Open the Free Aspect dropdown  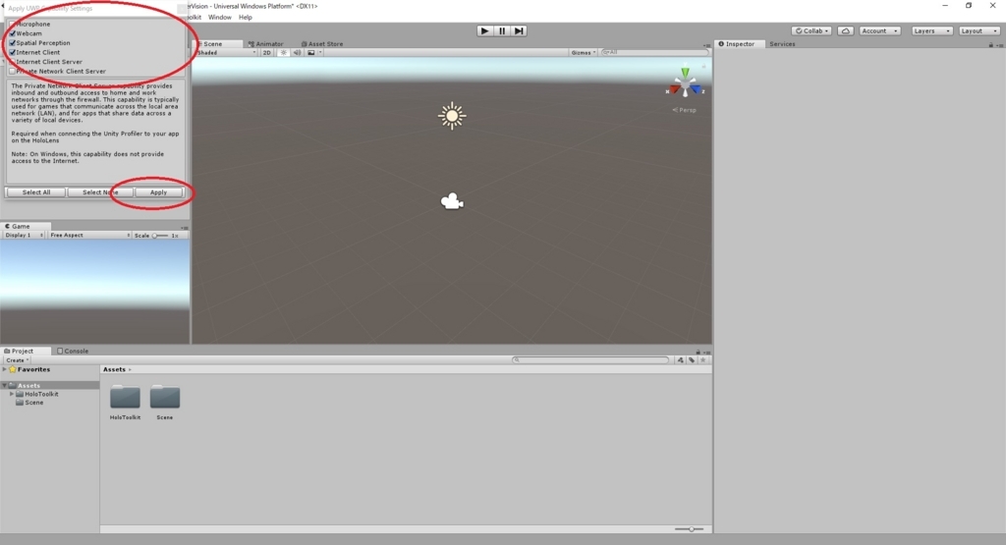(89, 236)
